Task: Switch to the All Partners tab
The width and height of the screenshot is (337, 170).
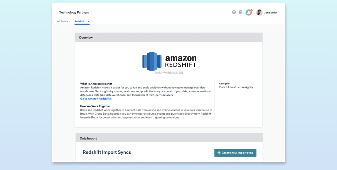Action: [x=63, y=21]
